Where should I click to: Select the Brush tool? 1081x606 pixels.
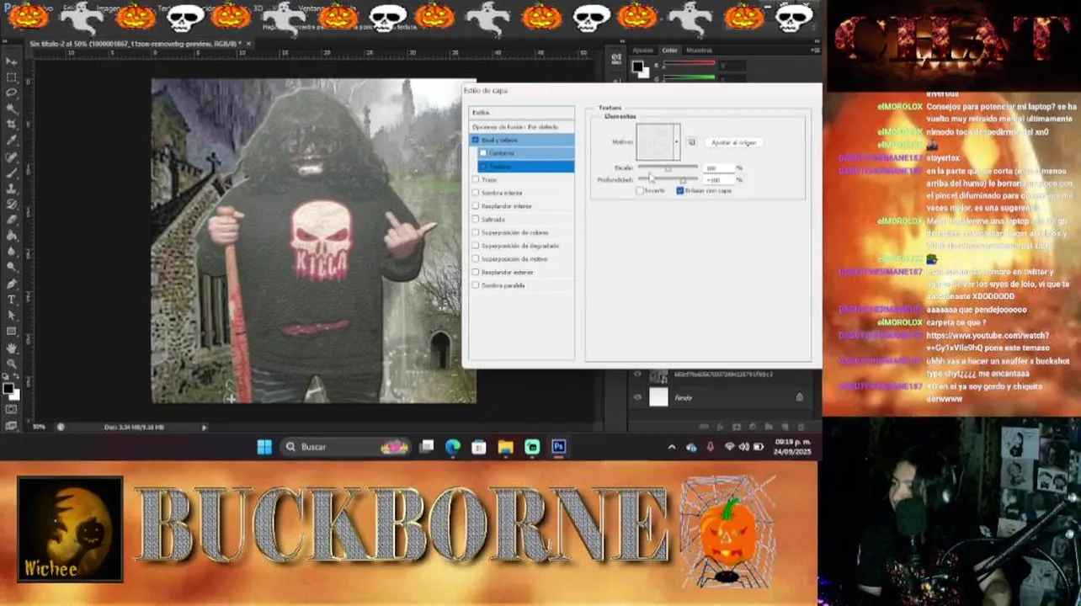pyautogui.click(x=11, y=172)
